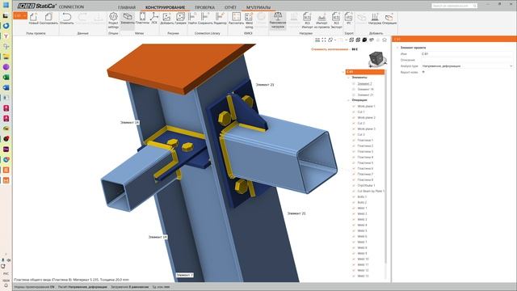Toggle checkbox for Bolts 1
Image resolution: width=517 pixels, height=291 pixels.
pyautogui.click(x=354, y=196)
